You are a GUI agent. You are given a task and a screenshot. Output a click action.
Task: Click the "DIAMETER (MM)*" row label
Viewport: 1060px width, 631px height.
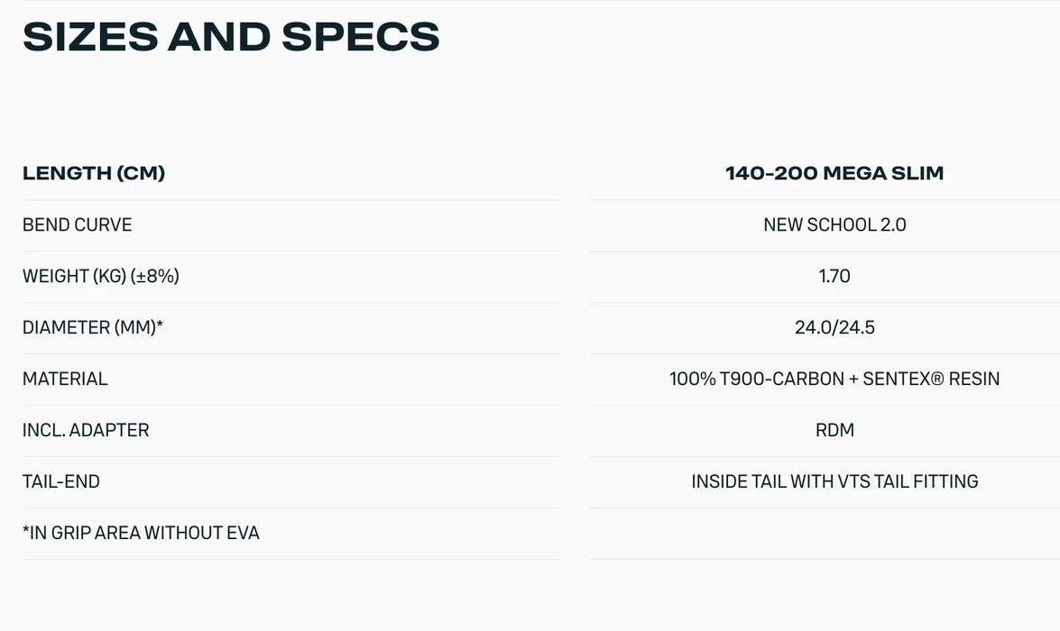coord(93,327)
